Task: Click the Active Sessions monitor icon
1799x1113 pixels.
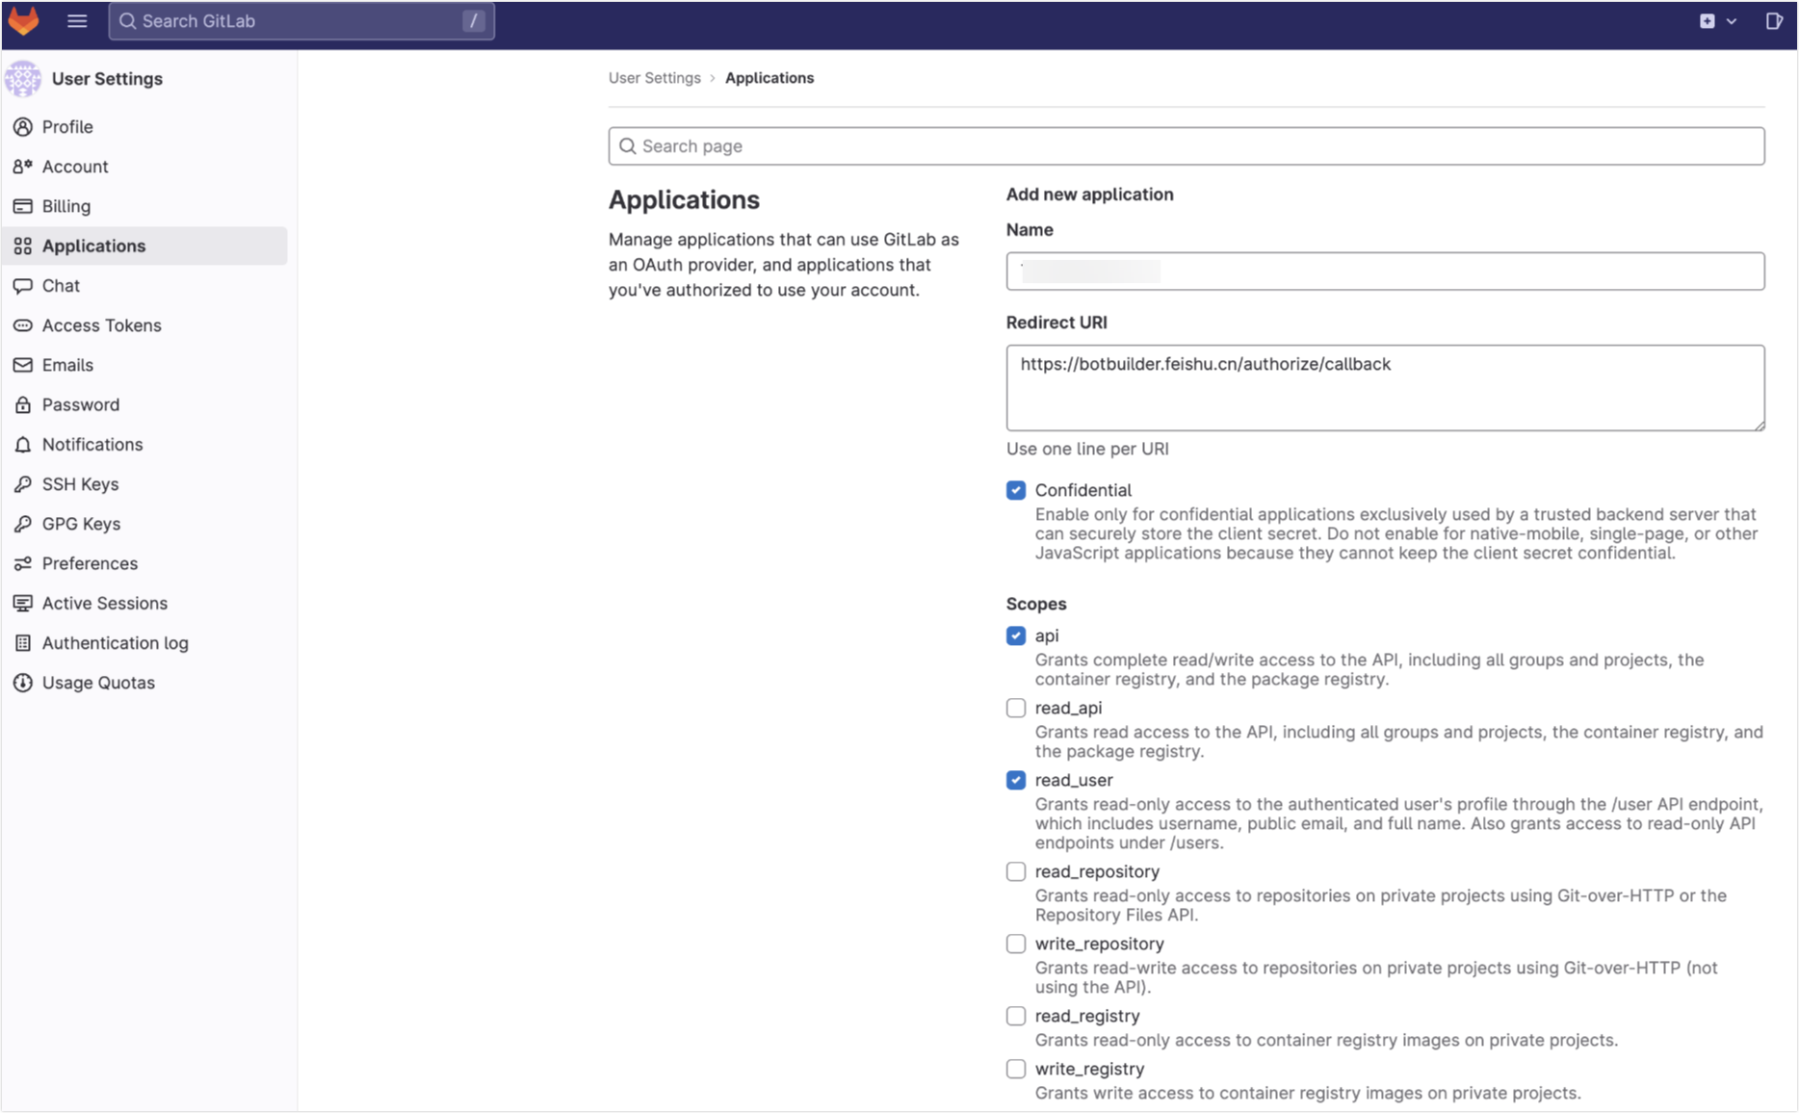Action: pyautogui.click(x=23, y=603)
